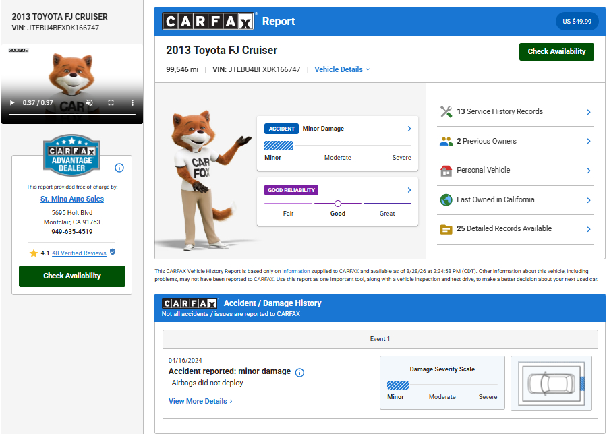
Task: Open Last Owned in California
Action: (x=495, y=199)
